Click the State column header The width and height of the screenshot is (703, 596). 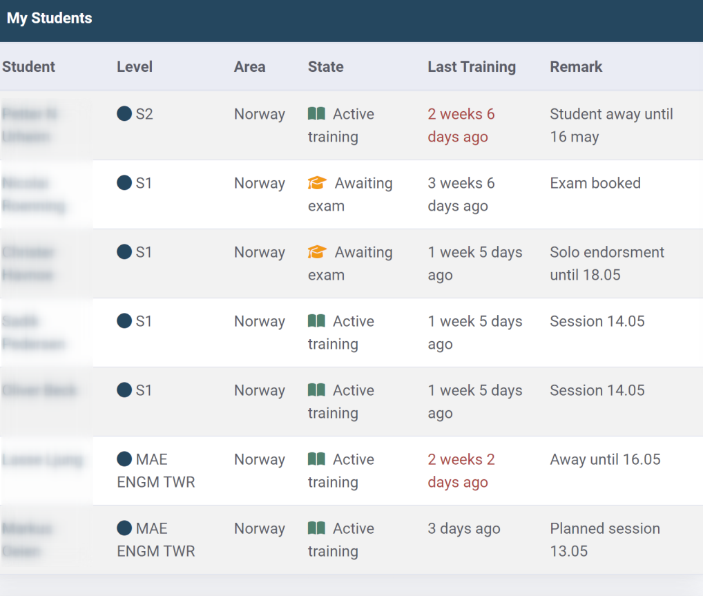tap(325, 66)
